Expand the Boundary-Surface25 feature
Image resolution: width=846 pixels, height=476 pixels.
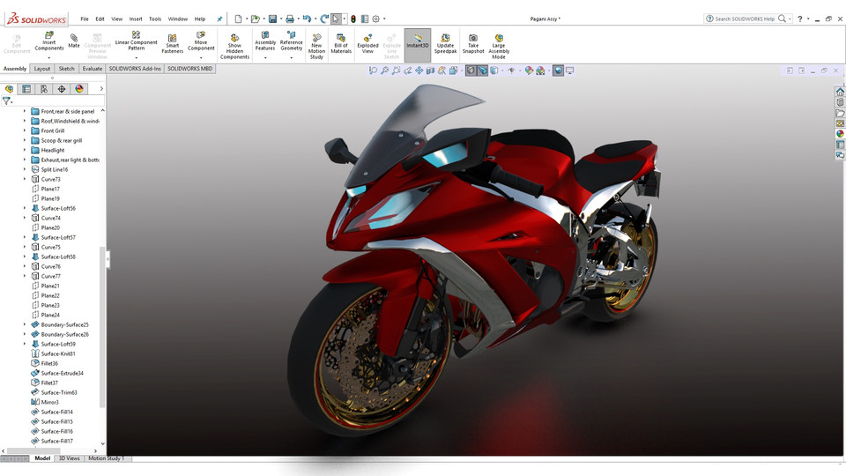click(25, 325)
